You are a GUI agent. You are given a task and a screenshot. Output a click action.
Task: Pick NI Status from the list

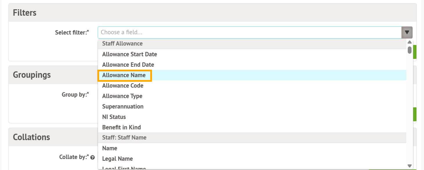tap(114, 117)
